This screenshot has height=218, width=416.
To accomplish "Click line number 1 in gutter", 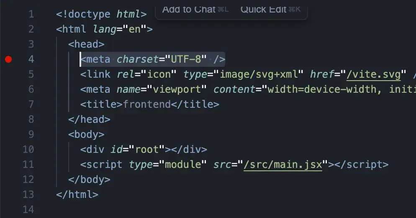I will [31, 14].
